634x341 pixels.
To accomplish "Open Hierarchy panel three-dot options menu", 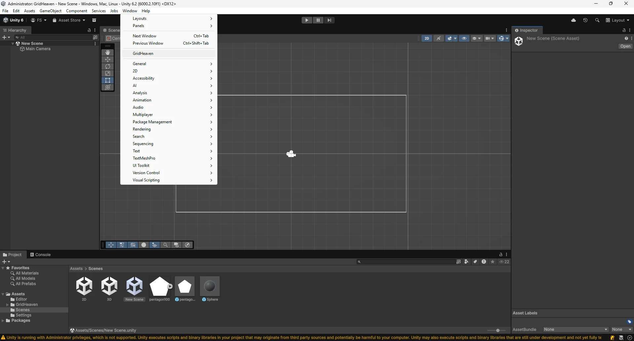I will click(95, 30).
